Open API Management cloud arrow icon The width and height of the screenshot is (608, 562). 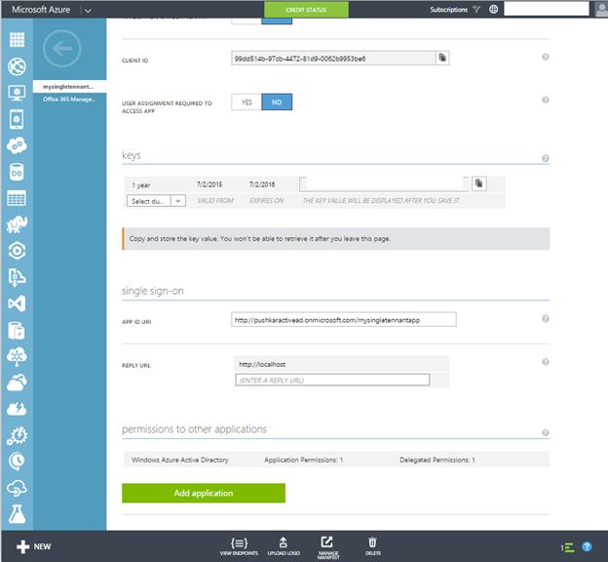(x=18, y=488)
